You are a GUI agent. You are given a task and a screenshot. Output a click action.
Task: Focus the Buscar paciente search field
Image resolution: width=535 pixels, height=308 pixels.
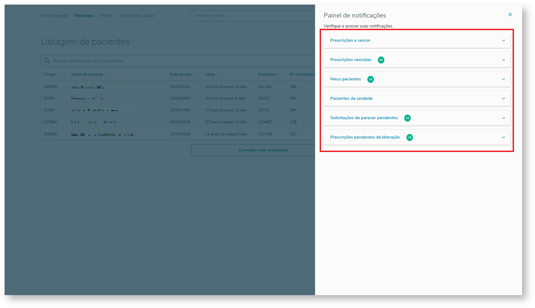(x=178, y=61)
